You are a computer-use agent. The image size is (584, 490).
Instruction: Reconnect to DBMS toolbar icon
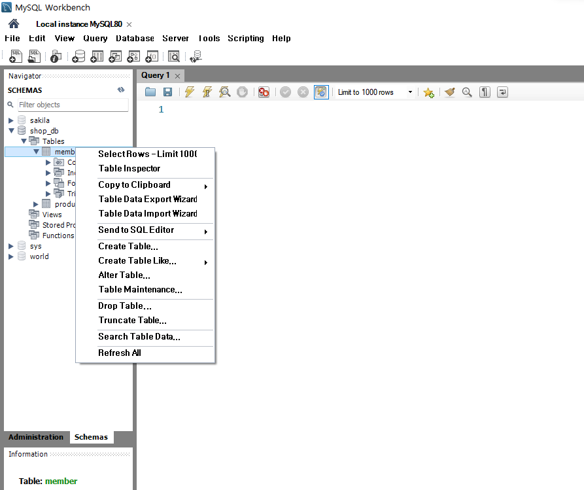click(x=196, y=56)
